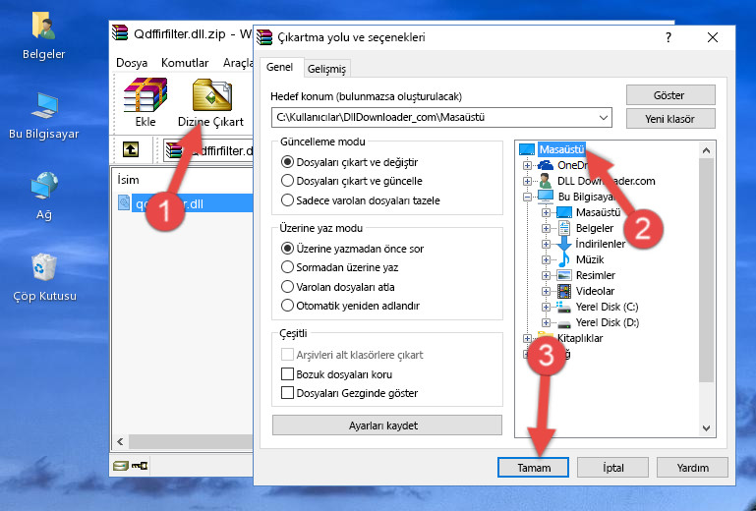This screenshot has width=756, height=511.
Task: Select Masaüstü under Bu Bilgisayar in tree
Action: point(598,212)
